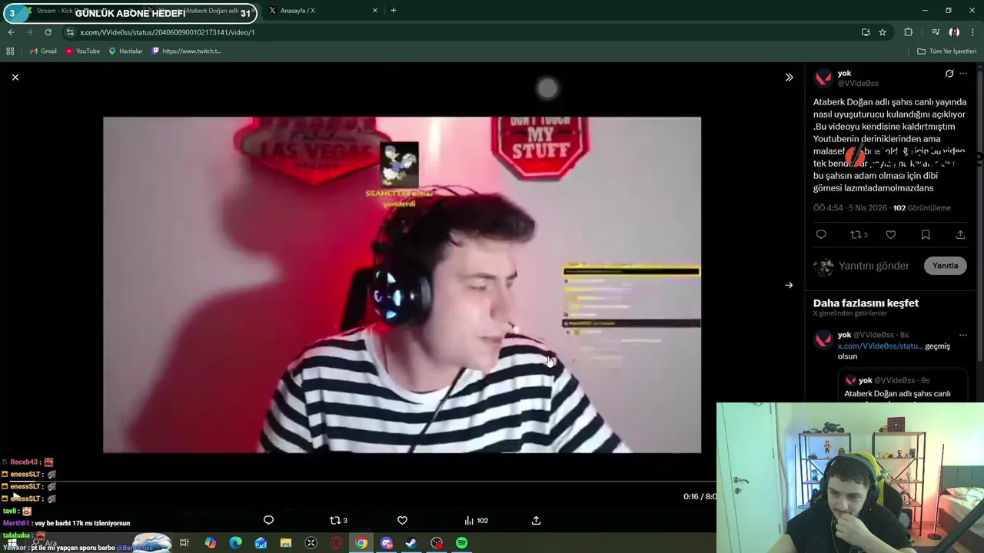The width and height of the screenshot is (984, 553).
Task: Open the YouTube bookmark
Action: (82, 51)
